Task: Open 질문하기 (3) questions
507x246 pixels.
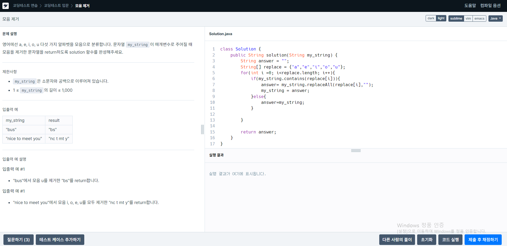Action: pyautogui.click(x=18, y=239)
